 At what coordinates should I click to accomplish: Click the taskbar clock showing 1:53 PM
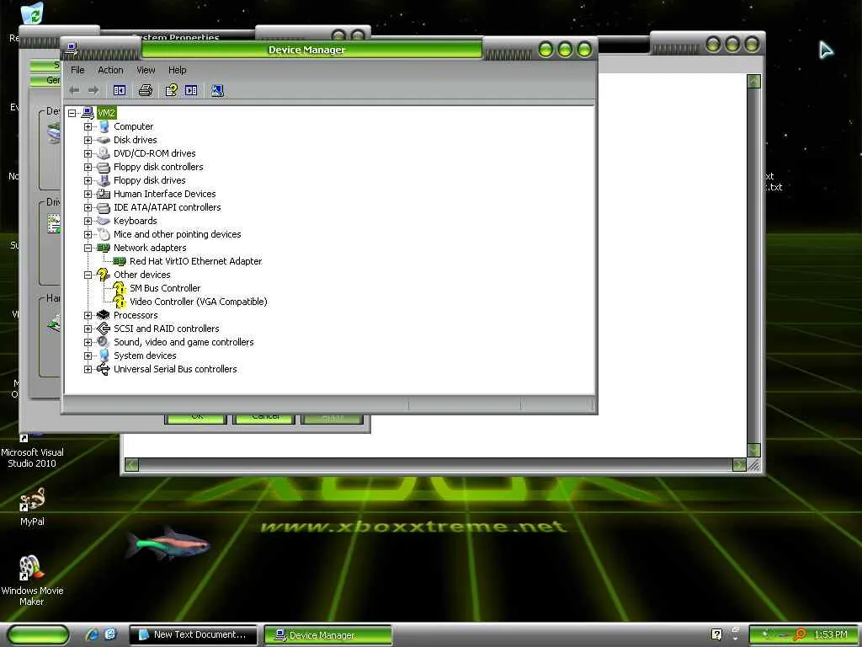[831, 635]
